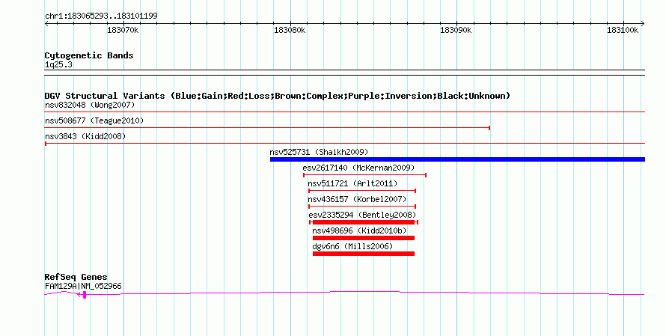Select the Cytogenetic Bands track title
The image size is (666, 336).
pyautogui.click(x=89, y=55)
